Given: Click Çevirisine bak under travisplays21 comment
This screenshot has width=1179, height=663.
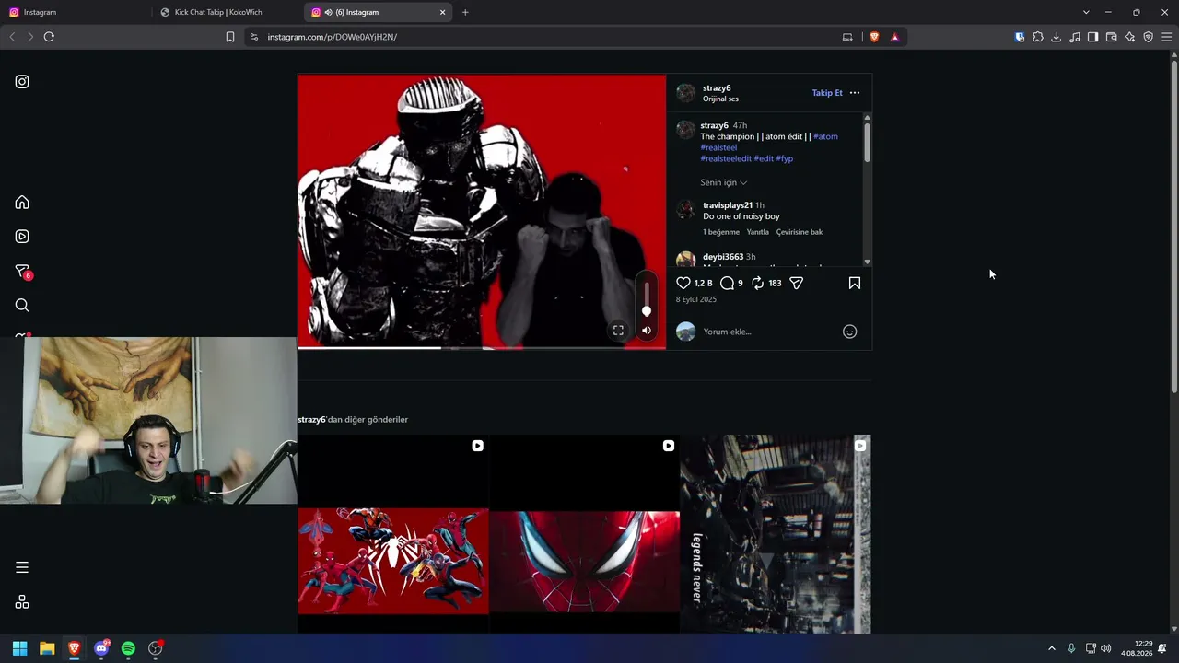Looking at the screenshot, I should click(x=800, y=232).
